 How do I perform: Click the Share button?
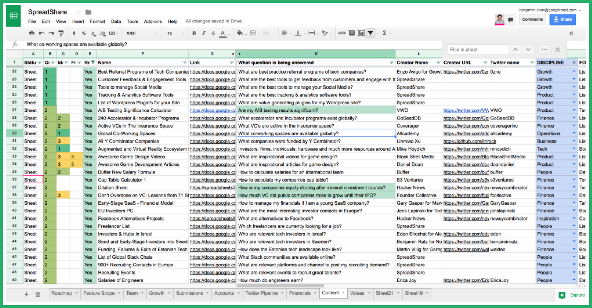pyautogui.click(x=562, y=19)
